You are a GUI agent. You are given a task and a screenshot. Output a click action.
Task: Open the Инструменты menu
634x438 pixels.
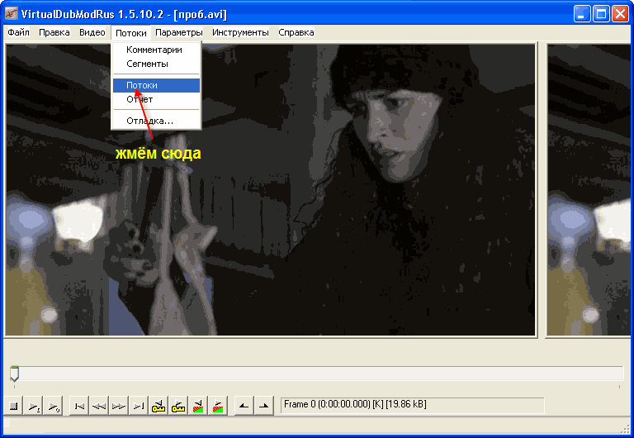[x=240, y=32]
